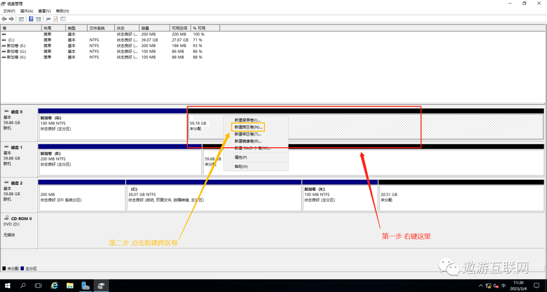
Task: Sort by the 状态 column header
Action: [127, 28]
